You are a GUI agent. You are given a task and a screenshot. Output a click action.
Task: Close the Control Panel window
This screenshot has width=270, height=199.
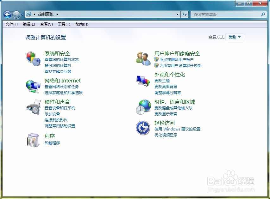pos(260,3)
